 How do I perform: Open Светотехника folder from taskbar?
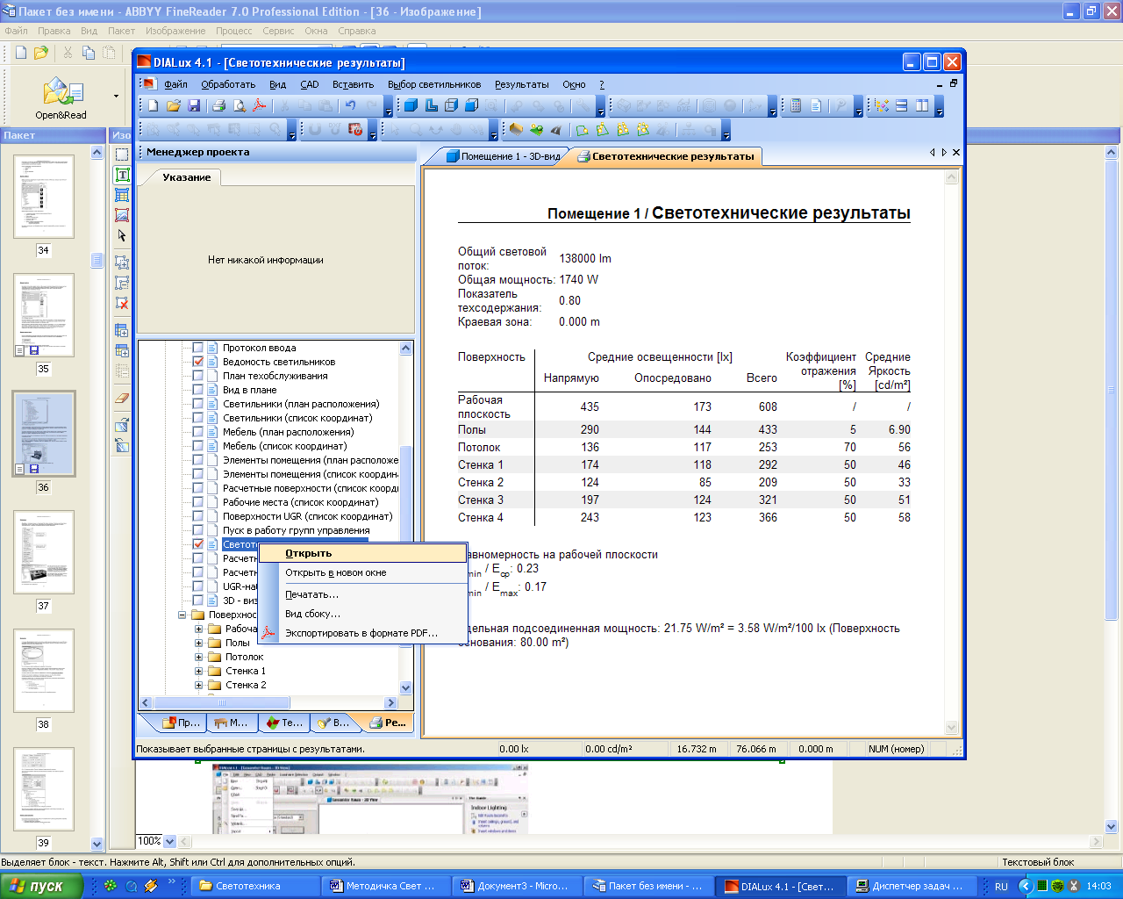(x=254, y=886)
